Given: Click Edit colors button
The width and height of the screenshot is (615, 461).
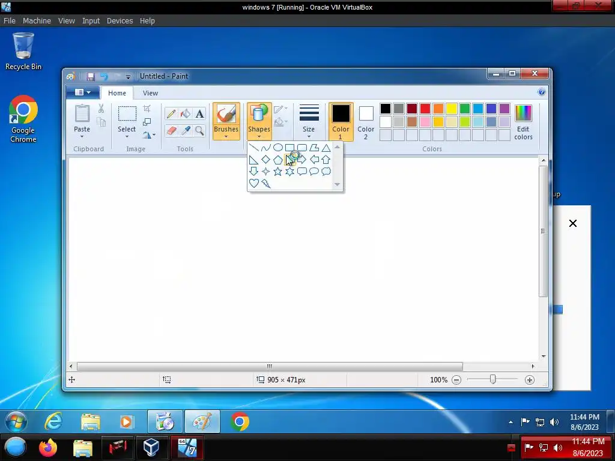Looking at the screenshot, I should [x=523, y=122].
